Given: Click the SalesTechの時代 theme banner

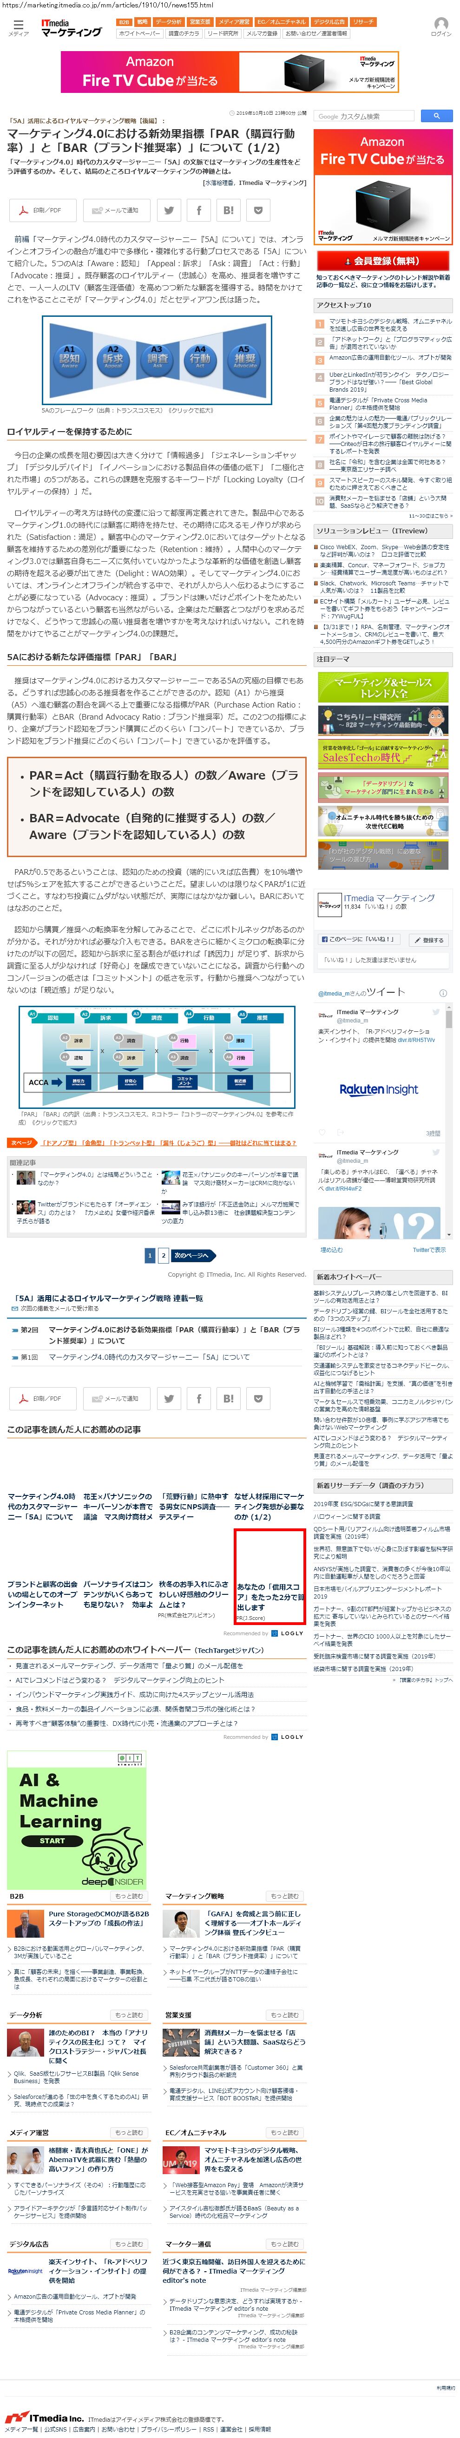Looking at the screenshot, I should pyautogui.click(x=383, y=754).
